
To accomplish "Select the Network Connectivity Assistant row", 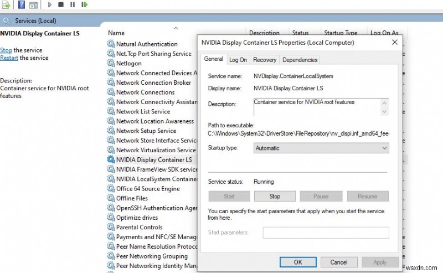I will tap(152, 102).
